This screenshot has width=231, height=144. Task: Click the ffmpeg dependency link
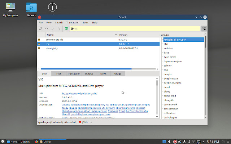[x=146, y=105]
